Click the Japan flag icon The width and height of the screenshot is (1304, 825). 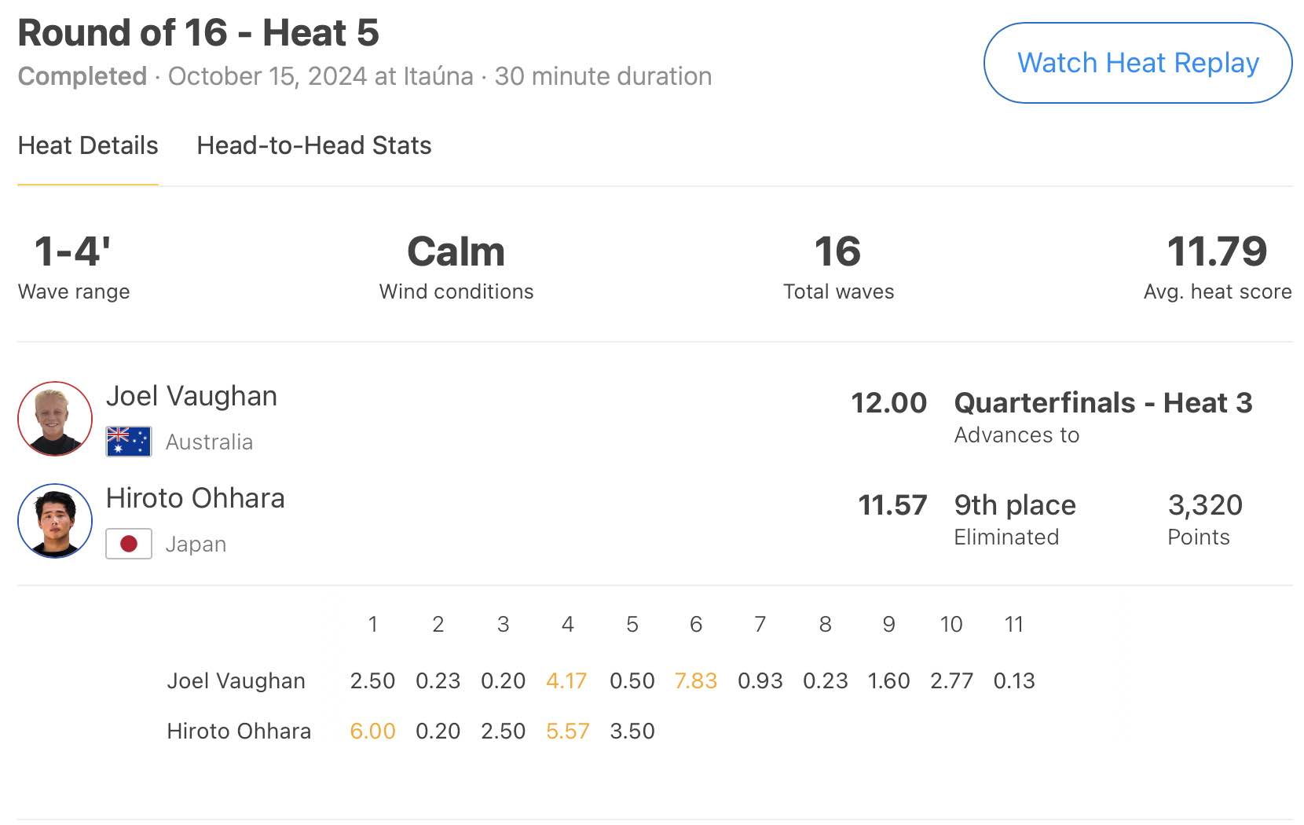129,544
